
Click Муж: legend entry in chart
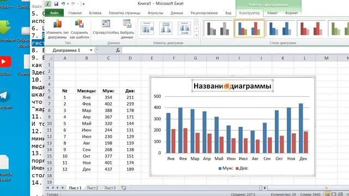coord(226,168)
